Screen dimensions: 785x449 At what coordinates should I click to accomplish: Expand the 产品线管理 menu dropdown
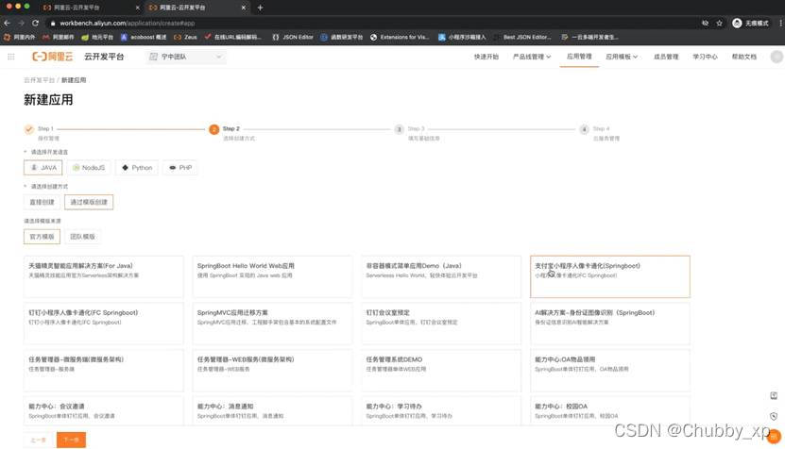532,57
